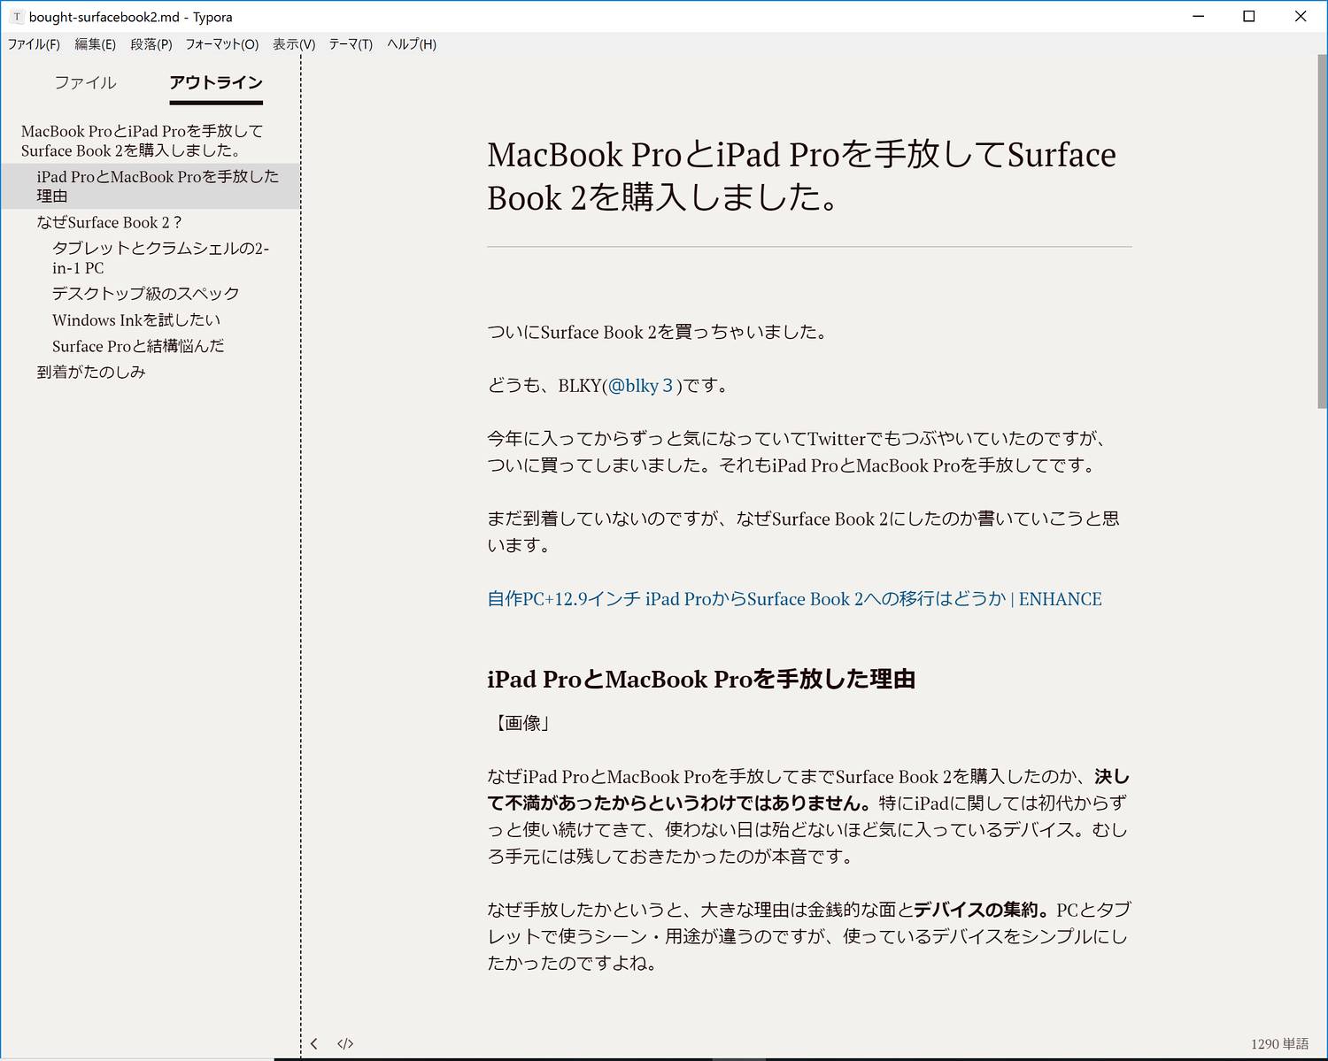Image resolution: width=1328 pixels, height=1061 pixels.
Task: Open the テーマ(T) menu
Action: pyautogui.click(x=351, y=44)
